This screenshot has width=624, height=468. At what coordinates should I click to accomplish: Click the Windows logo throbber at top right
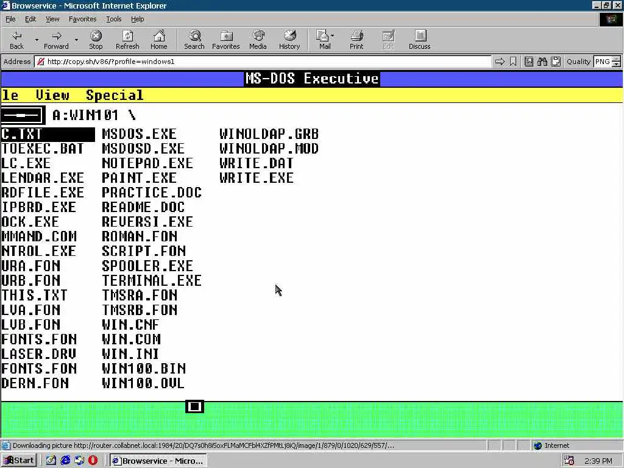[611, 19]
